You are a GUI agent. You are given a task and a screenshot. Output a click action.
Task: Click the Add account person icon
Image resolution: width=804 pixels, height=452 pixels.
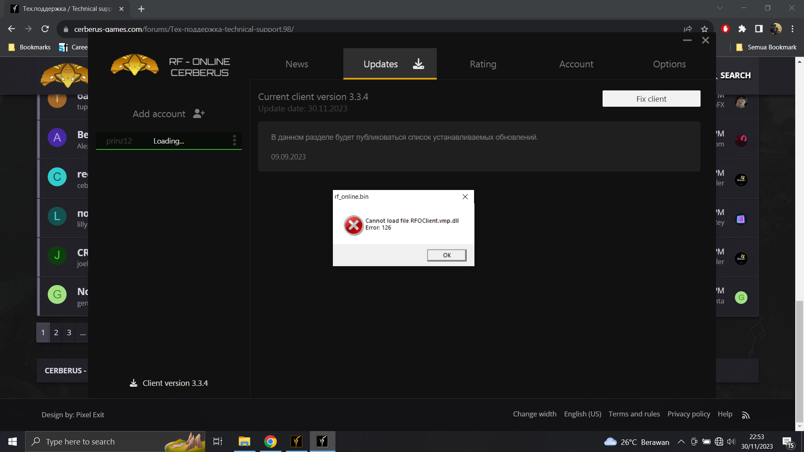199,114
